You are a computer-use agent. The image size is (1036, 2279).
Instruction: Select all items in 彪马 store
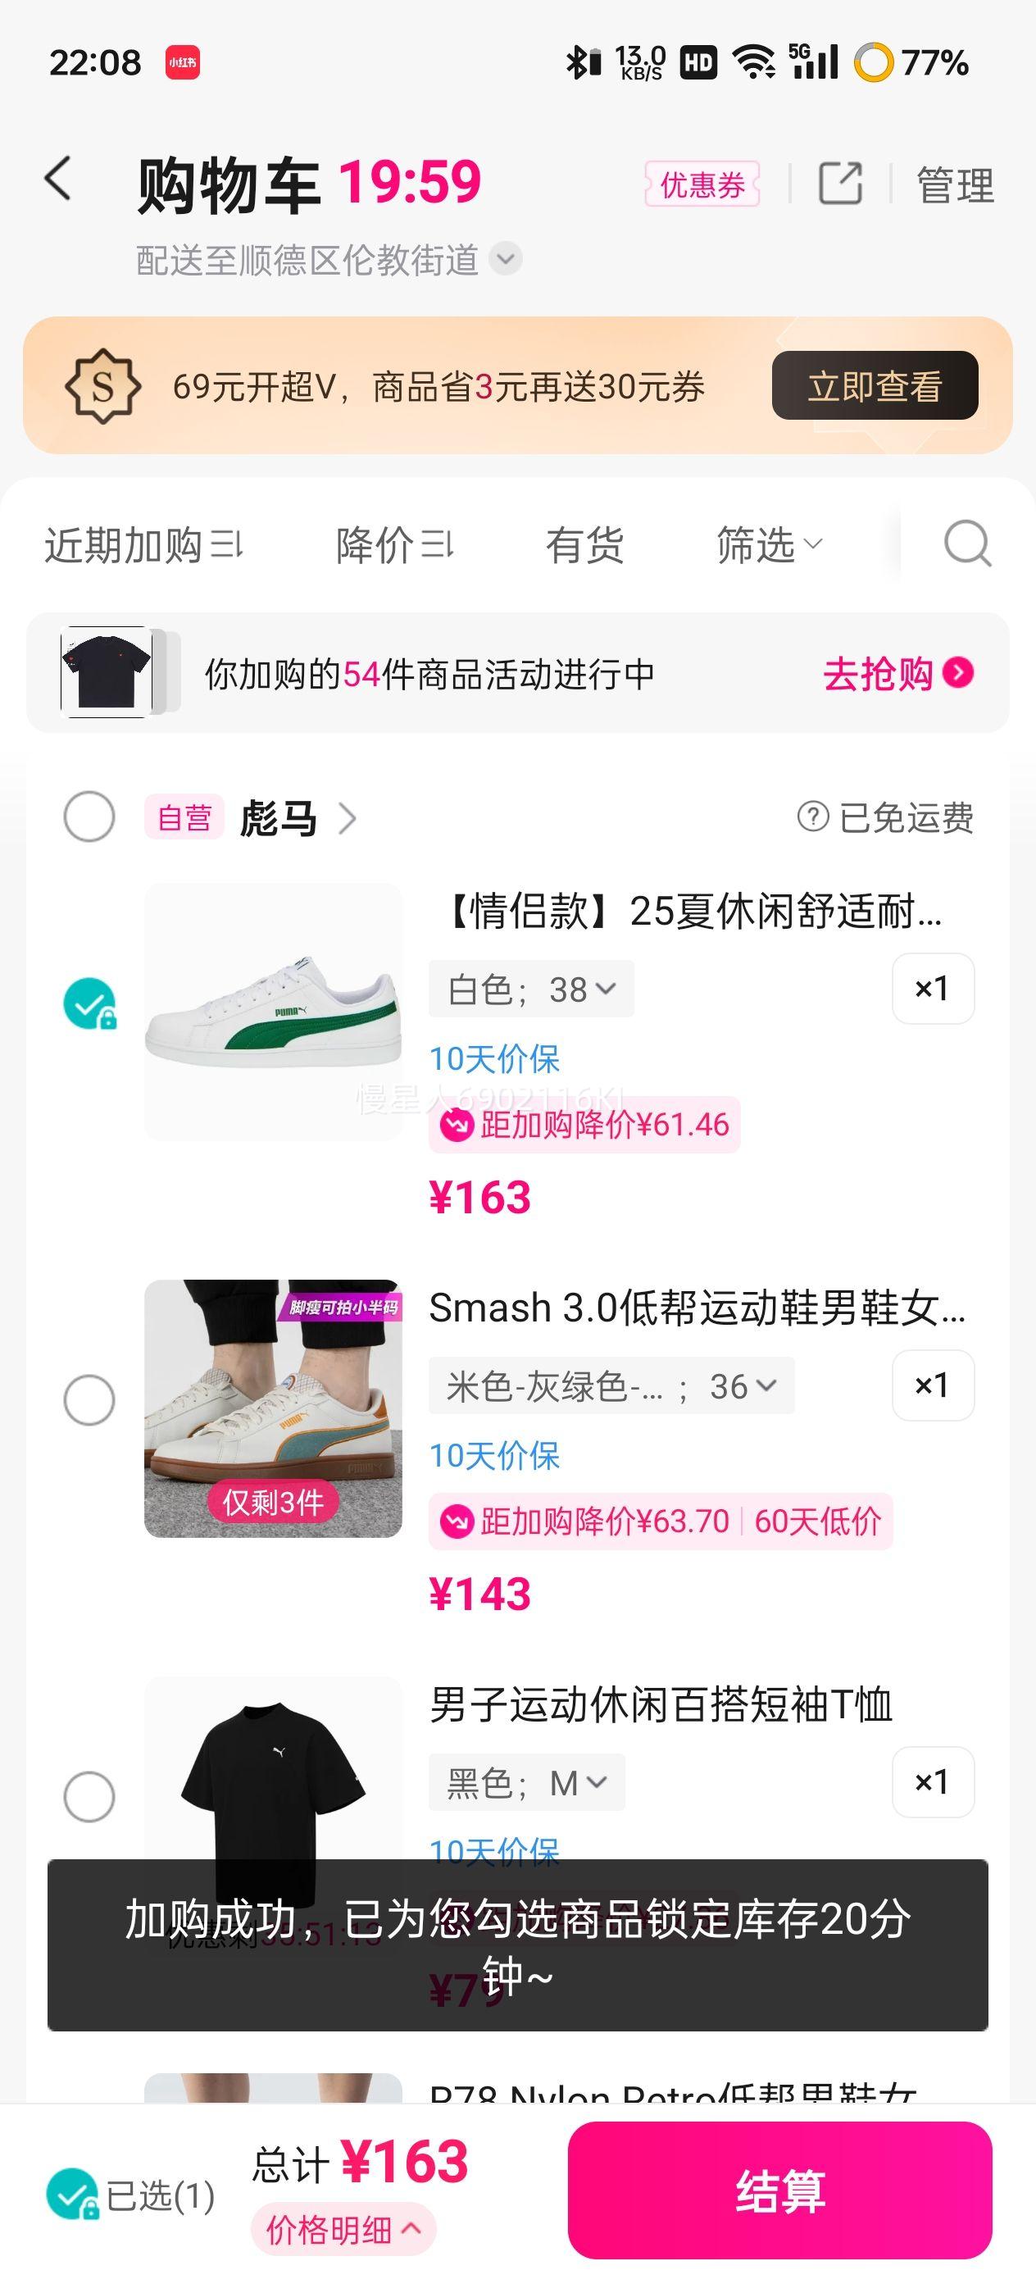(x=89, y=817)
